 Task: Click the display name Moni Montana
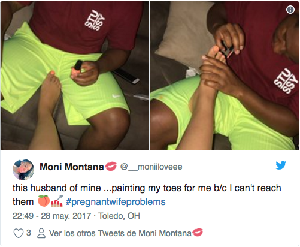(72, 167)
